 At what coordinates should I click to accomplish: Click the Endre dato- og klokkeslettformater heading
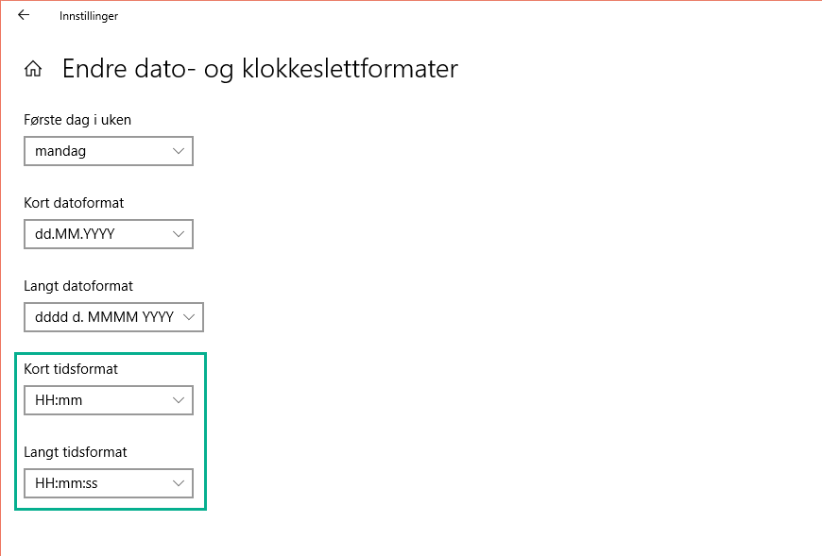260,69
